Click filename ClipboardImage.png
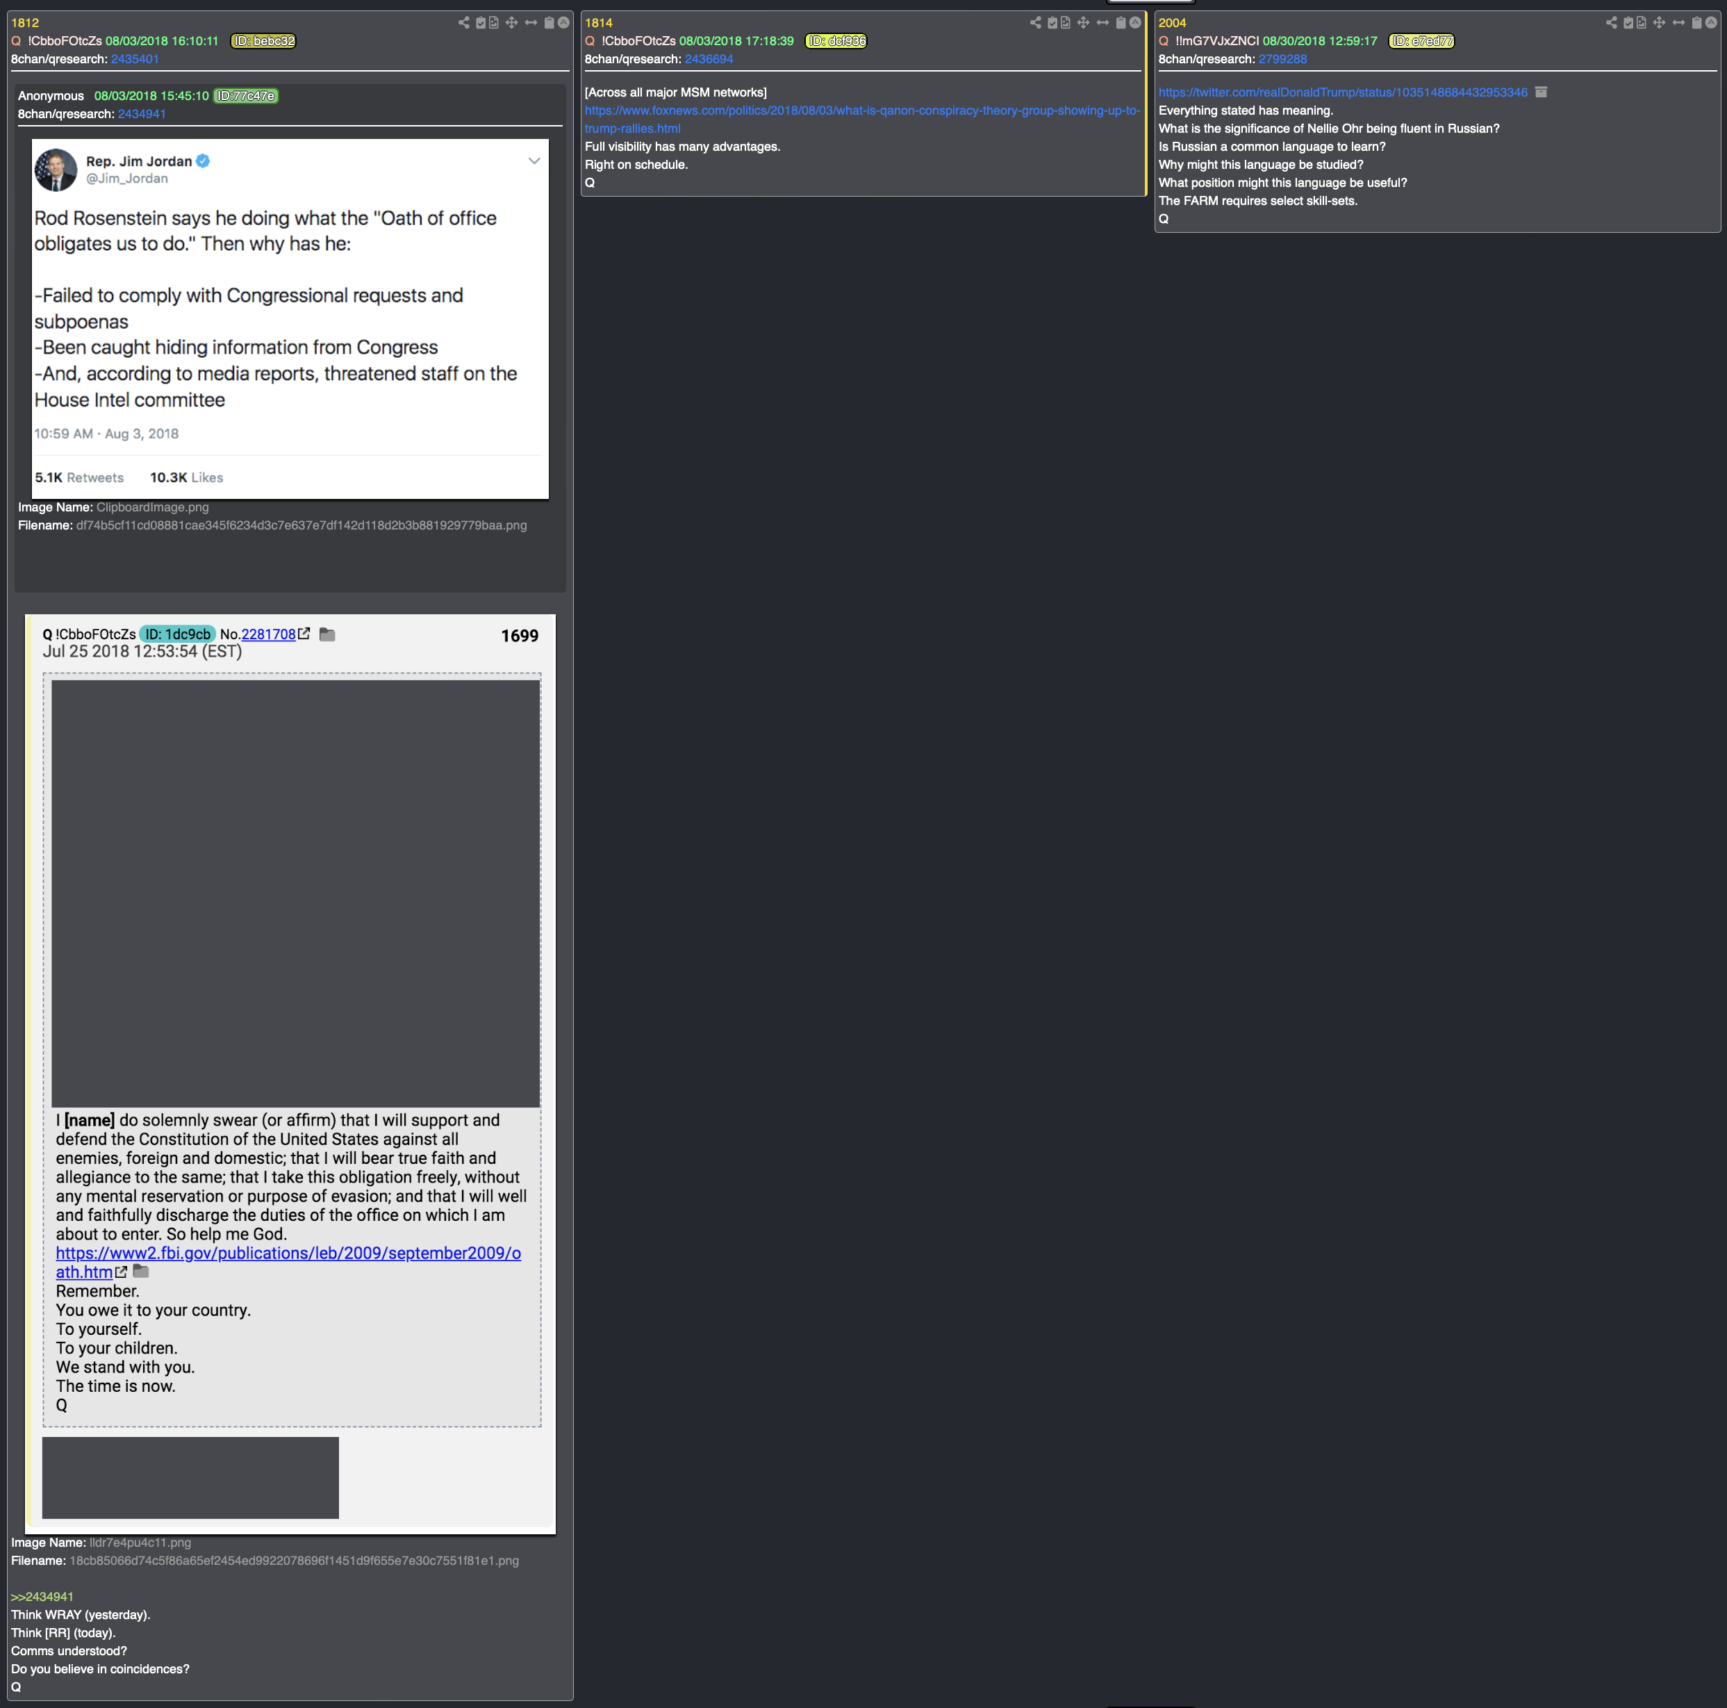 tap(153, 507)
